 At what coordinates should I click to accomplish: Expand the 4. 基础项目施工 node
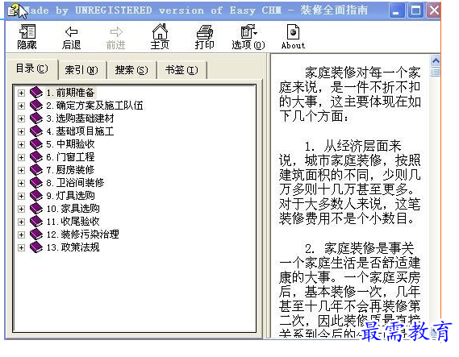tap(21, 131)
